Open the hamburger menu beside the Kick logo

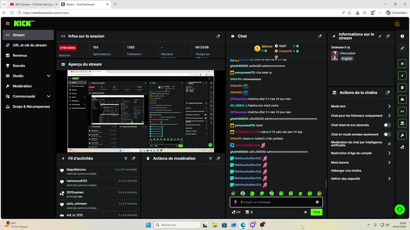pos(8,24)
